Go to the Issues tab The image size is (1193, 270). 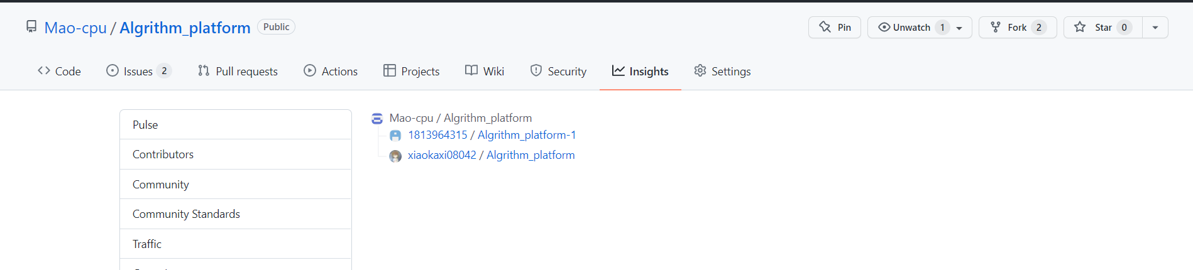[138, 71]
